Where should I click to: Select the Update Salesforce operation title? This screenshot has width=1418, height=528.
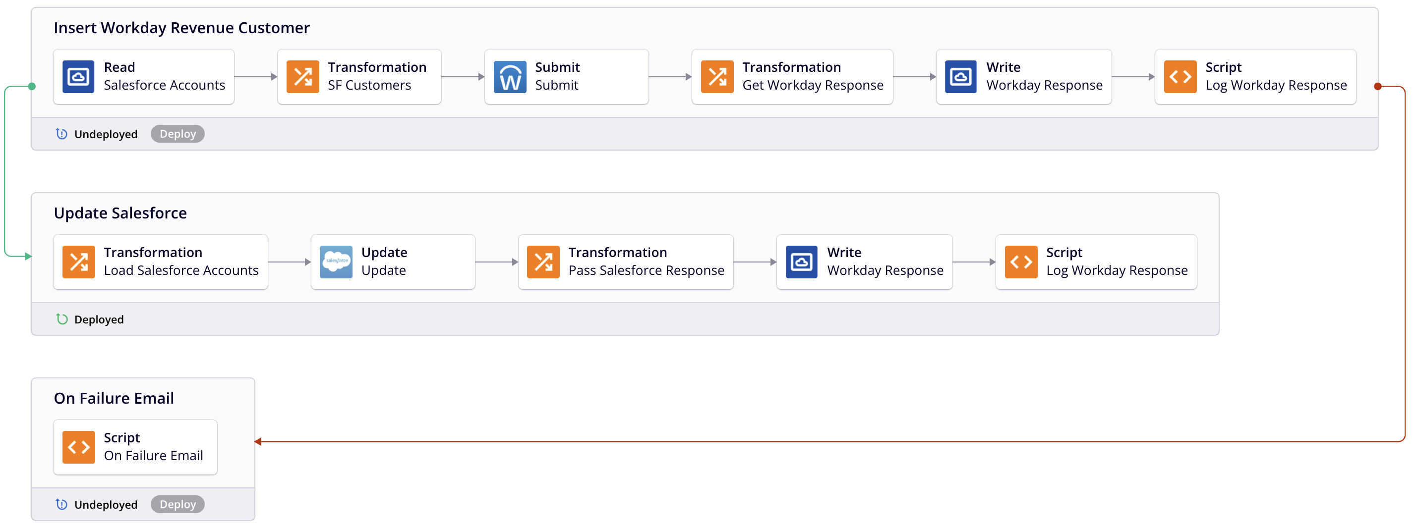[x=120, y=213]
